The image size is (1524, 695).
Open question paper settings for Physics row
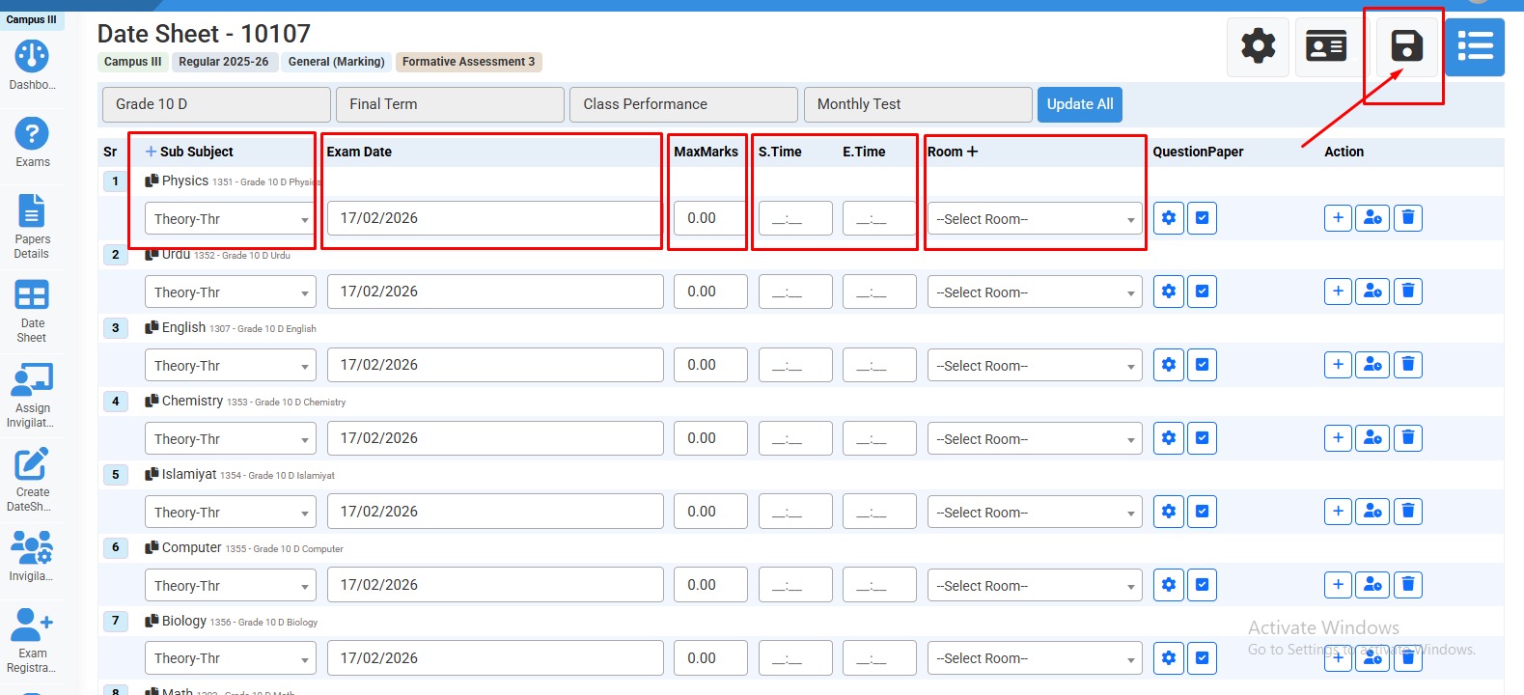tap(1169, 218)
